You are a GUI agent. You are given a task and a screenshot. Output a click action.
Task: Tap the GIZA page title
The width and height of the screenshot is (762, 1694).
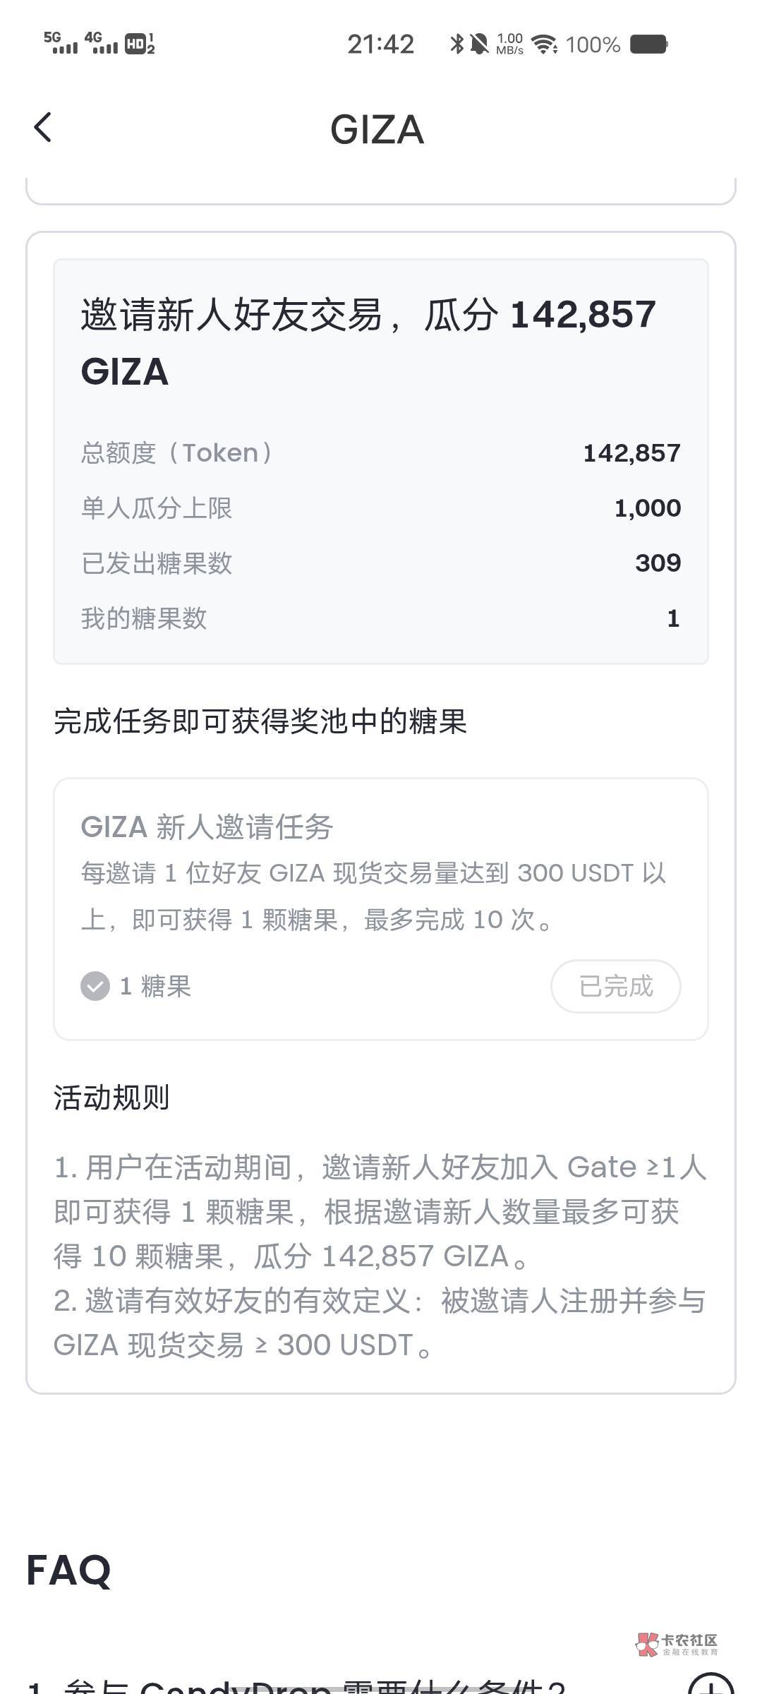(377, 130)
